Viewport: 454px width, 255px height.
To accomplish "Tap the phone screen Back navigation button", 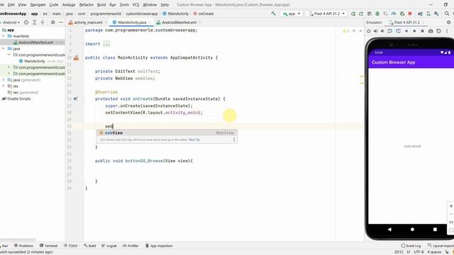I will [x=389, y=229].
